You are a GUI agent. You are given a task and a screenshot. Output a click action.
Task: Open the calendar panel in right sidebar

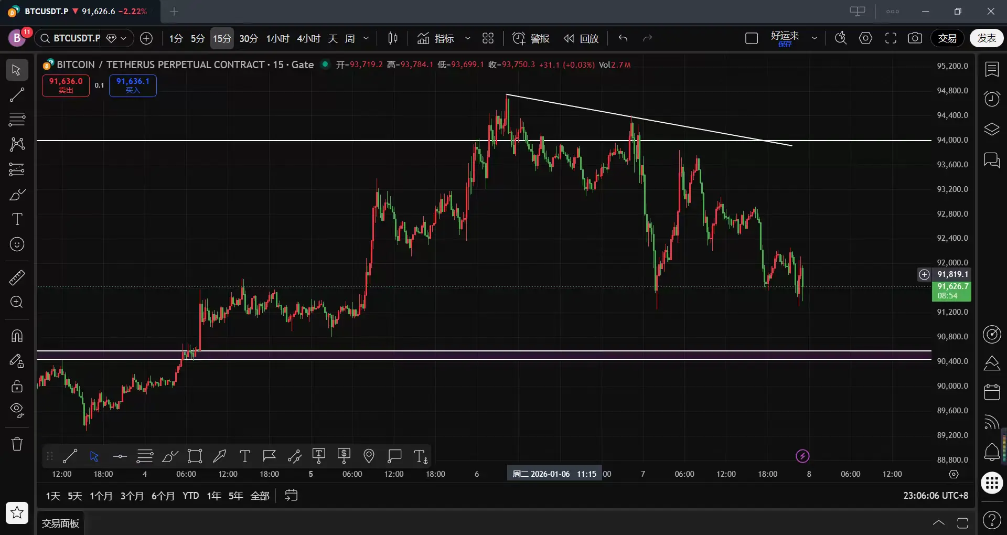point(992,392)
